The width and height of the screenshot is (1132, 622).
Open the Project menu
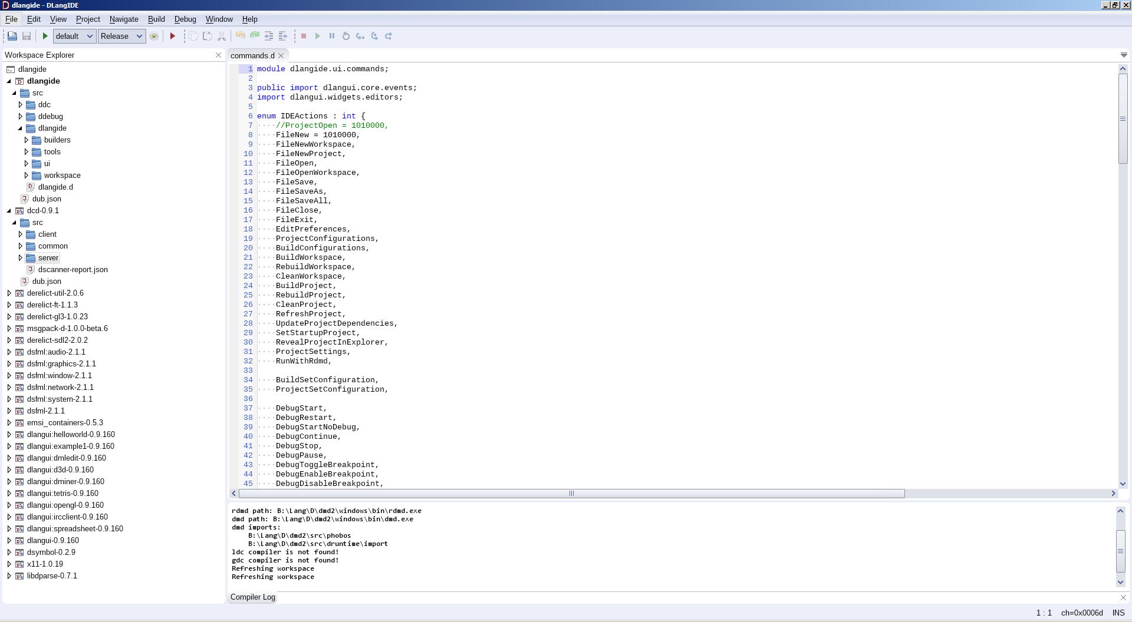(88, 19)
